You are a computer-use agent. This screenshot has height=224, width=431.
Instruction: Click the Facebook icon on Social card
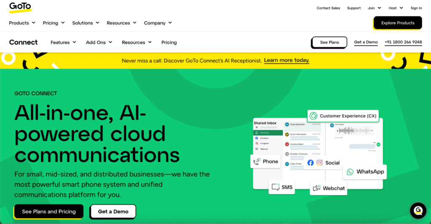(311, 163)
